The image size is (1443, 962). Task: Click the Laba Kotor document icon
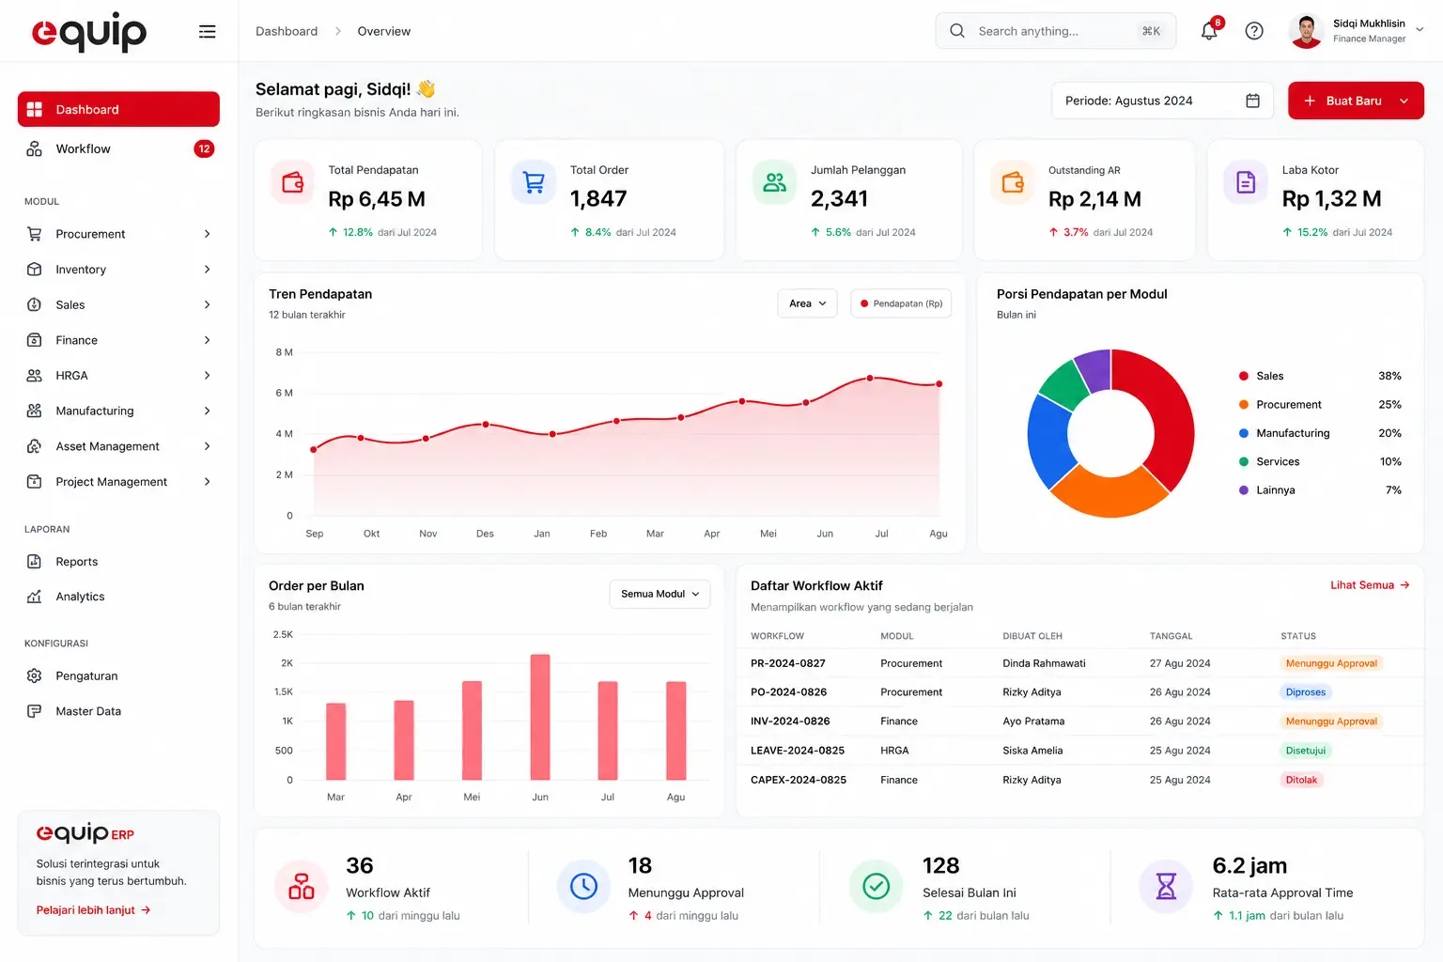click(x=1246, y=182)
